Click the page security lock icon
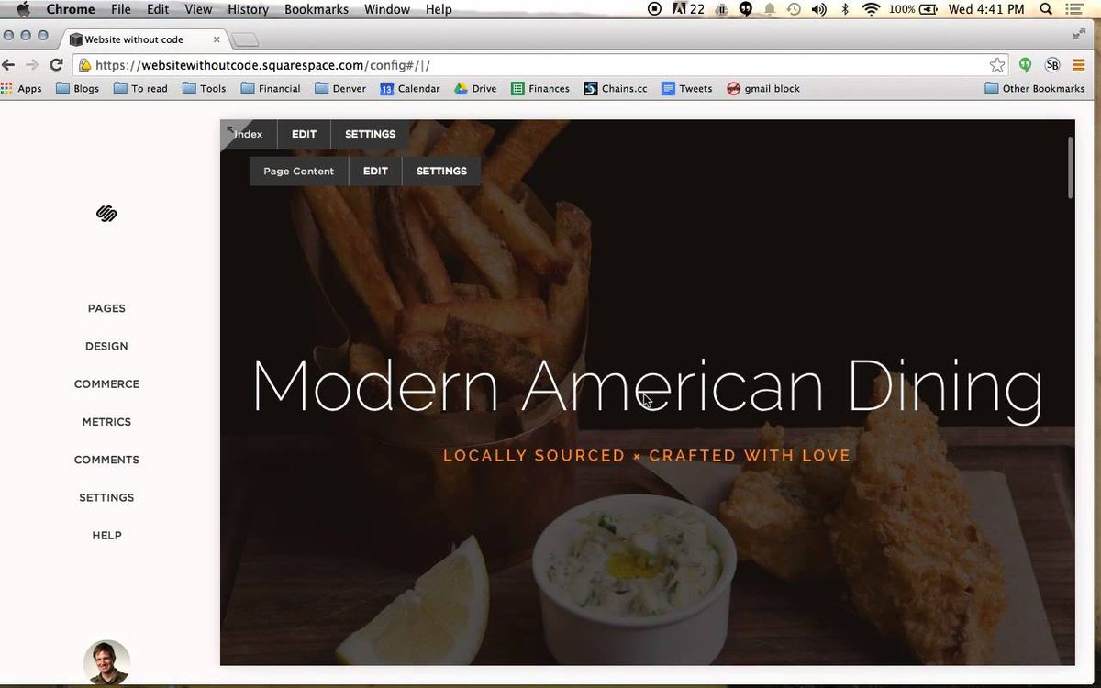 point(84,65)
